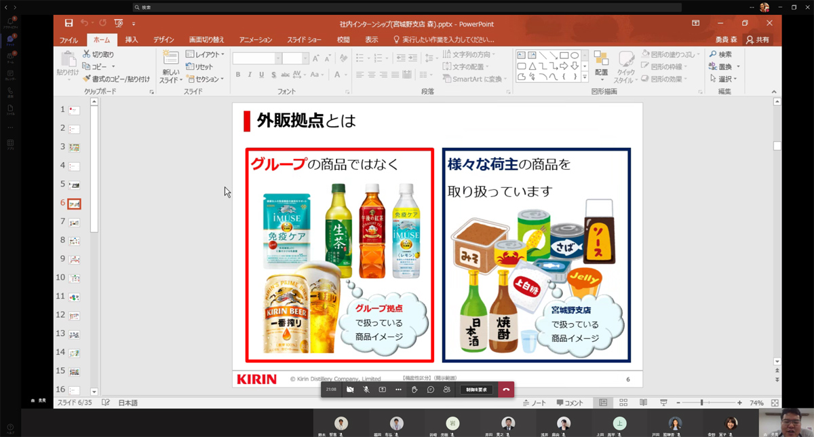Show the conversation chat in Teams call bar
The width and height of the screenshot is (814, 437).
(431, 389)
